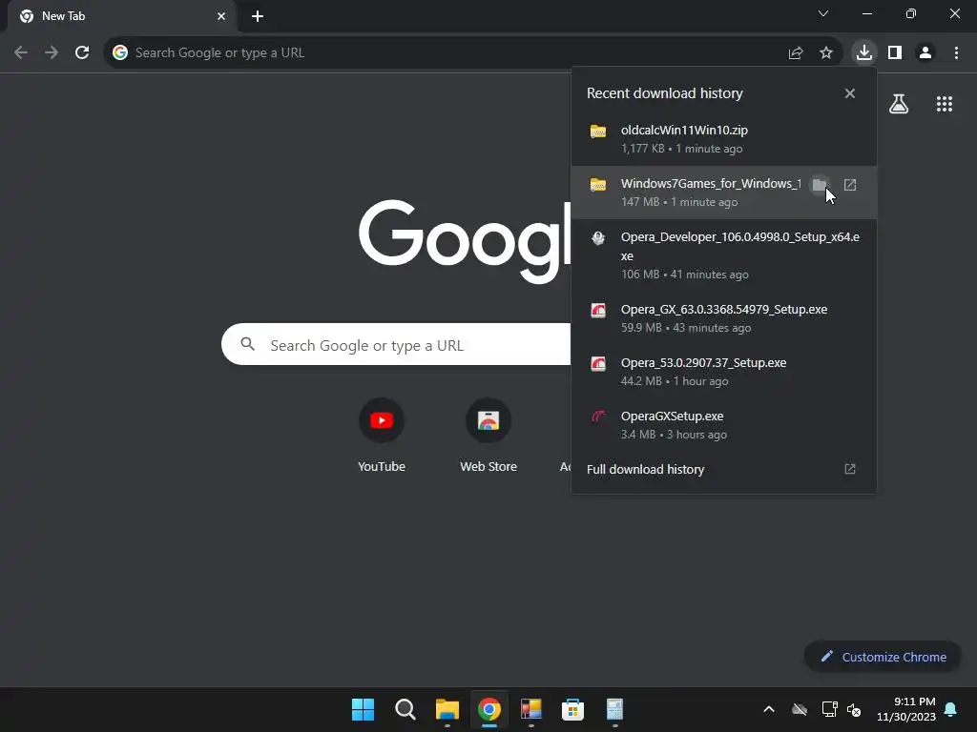Screen dimensions: 977x732
Task: Open the side panel icon
Action: (x=895, y=52)
